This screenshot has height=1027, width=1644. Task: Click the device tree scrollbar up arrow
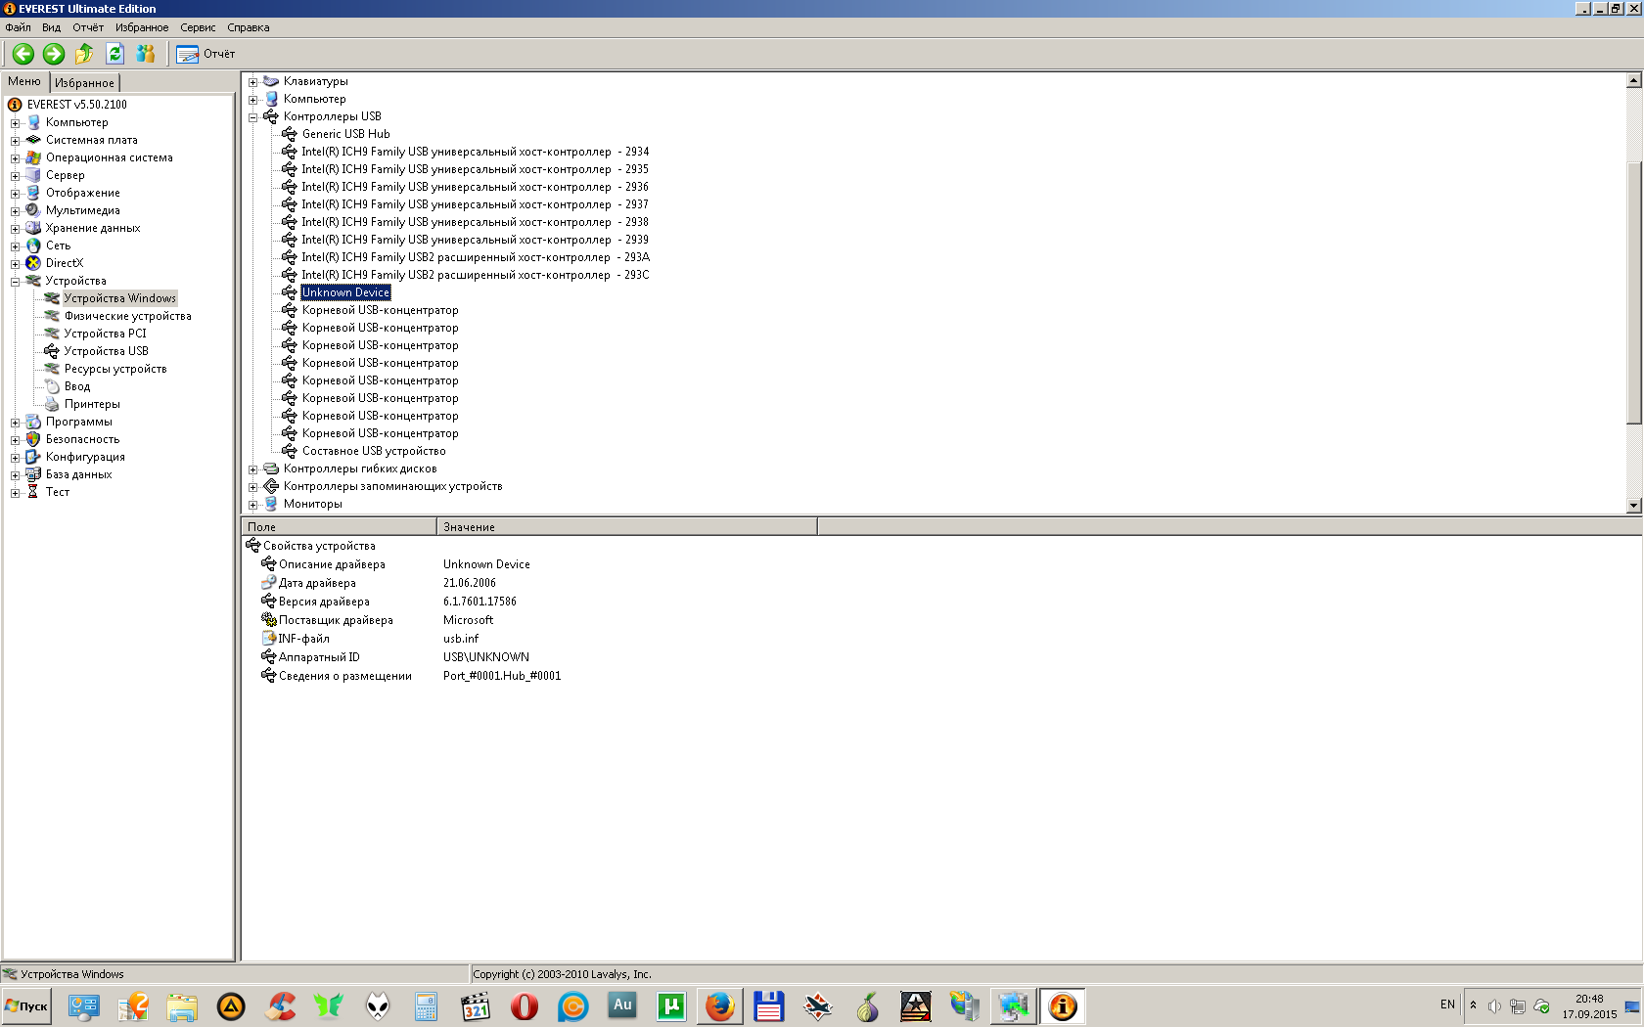[1633, 81]
